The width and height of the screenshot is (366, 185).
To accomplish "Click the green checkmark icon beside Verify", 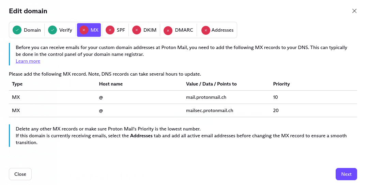I will point(52,30).
